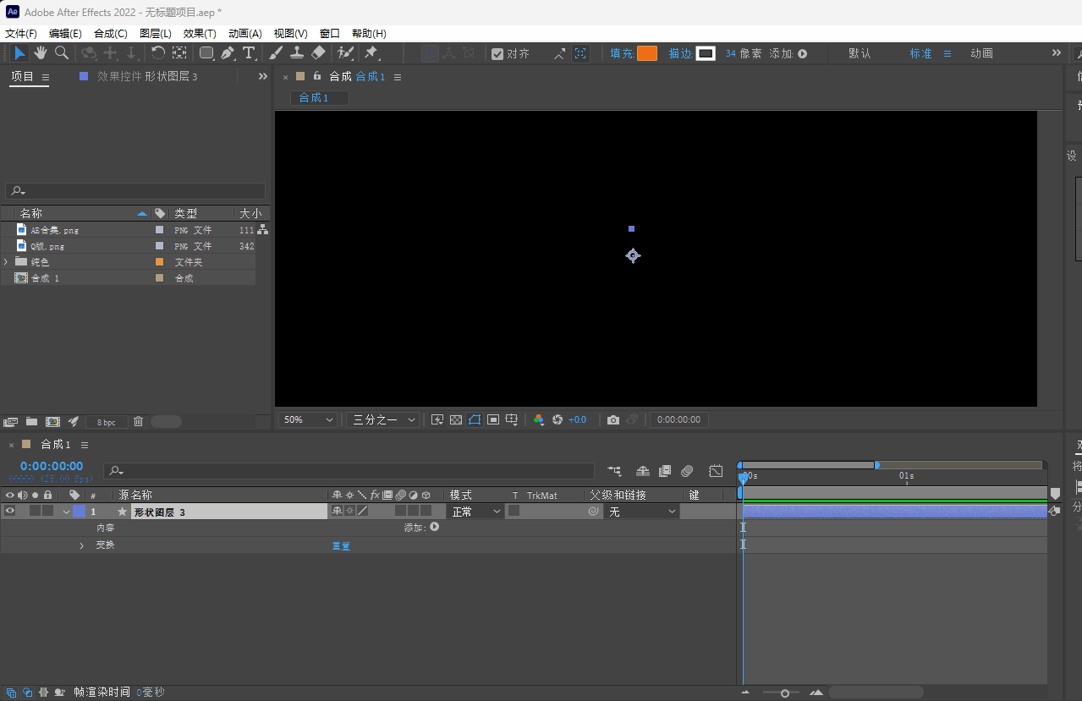Toggle the solo switch for 形状图层 3
The image size is (1082, 701).
(35, 511)
